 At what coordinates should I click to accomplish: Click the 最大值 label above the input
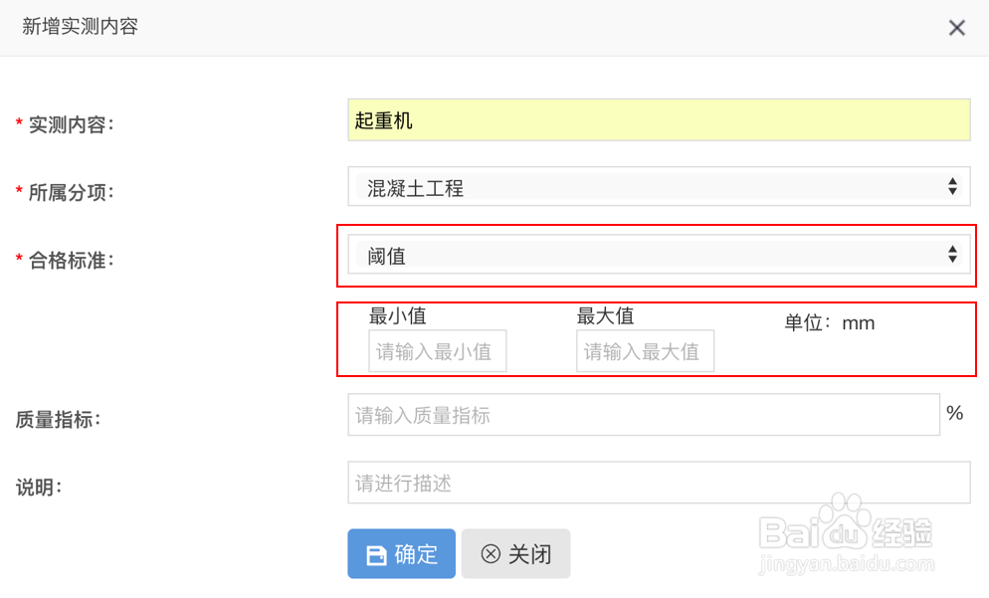[x=605, y=316]
